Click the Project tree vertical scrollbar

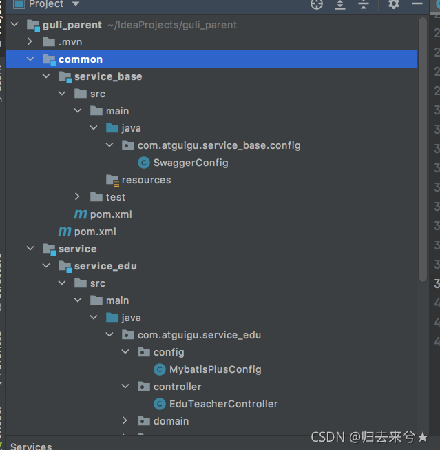(x=423, y=150)
